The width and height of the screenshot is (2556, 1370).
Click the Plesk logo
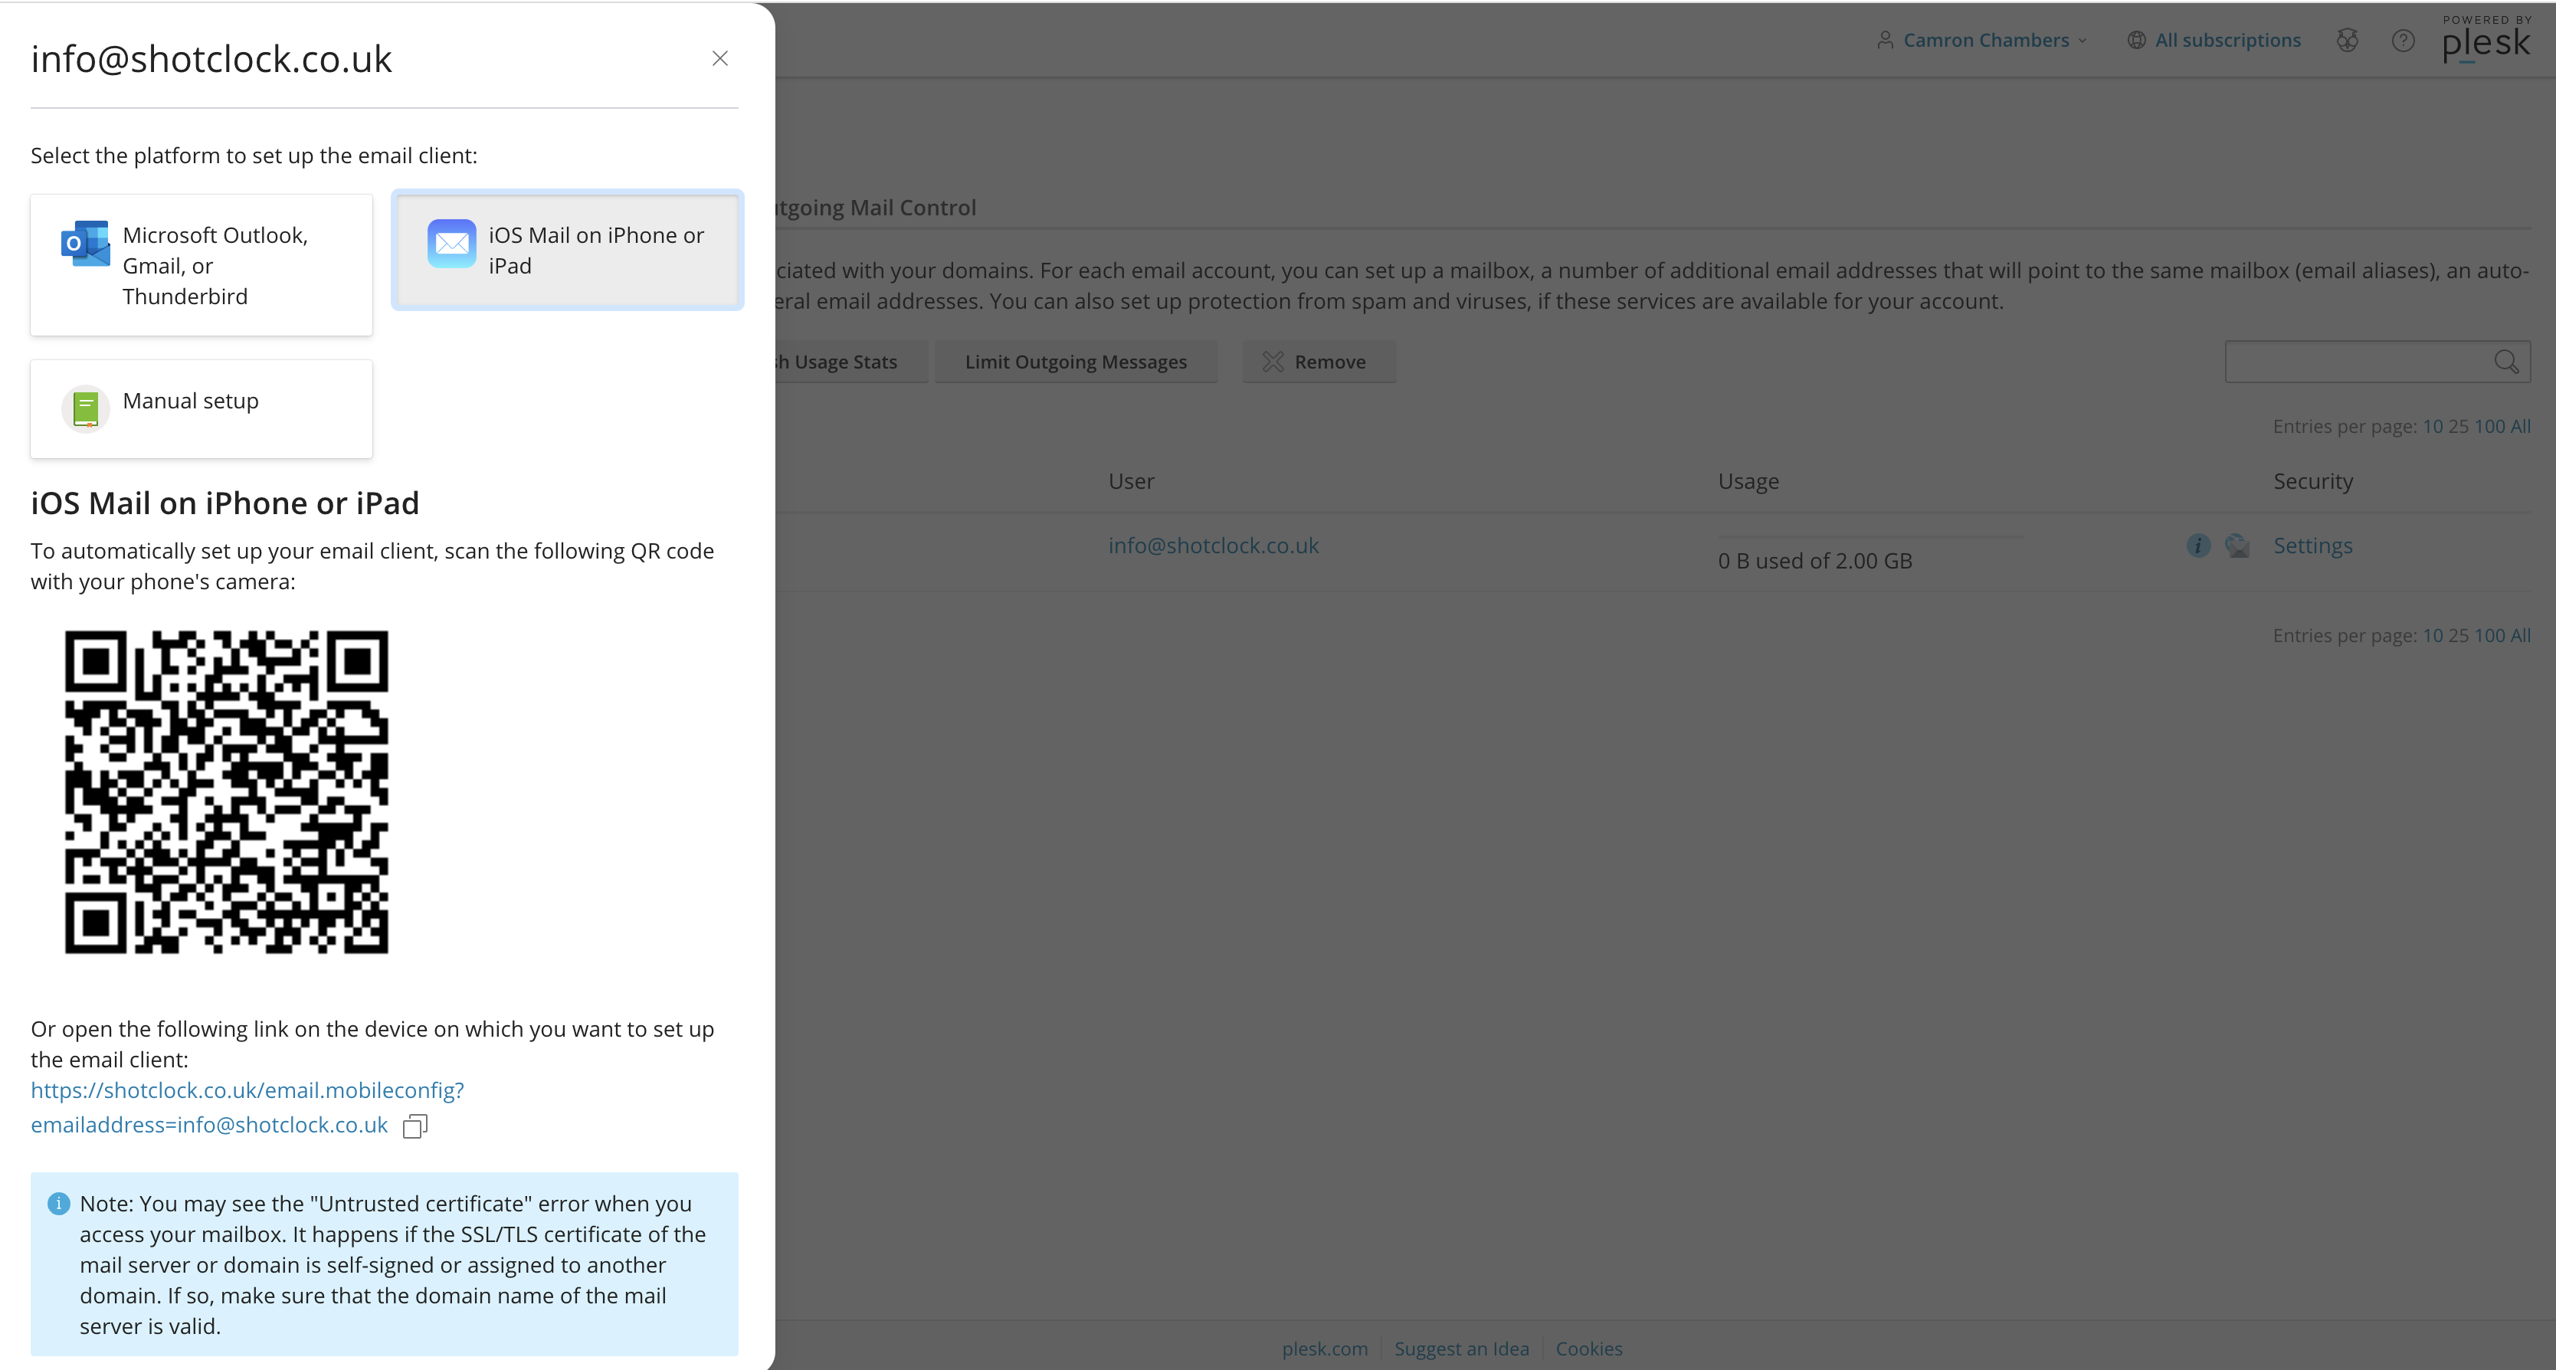pos(2486,40)
